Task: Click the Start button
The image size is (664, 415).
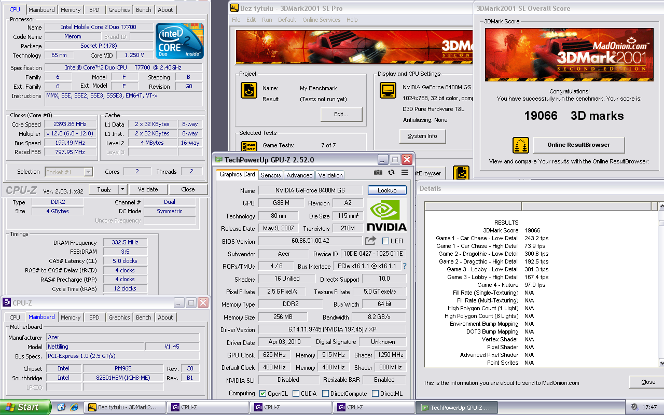Action: (x=25, y=407)
